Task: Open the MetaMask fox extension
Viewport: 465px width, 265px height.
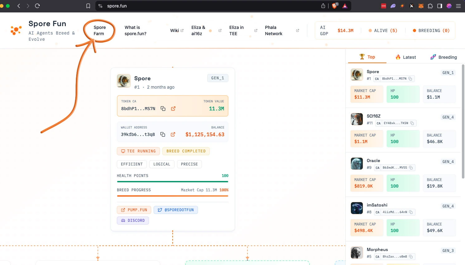Action: click(x=421, y=6)
